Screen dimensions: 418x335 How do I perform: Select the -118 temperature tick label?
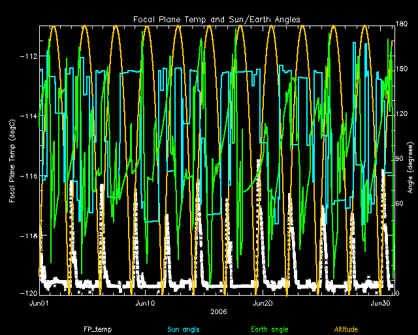pos(28,236)
